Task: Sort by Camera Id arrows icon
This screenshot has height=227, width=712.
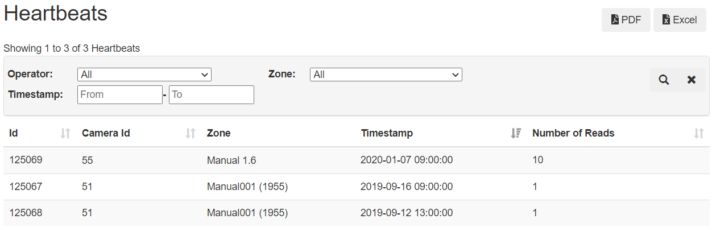Action: point(191,133)
